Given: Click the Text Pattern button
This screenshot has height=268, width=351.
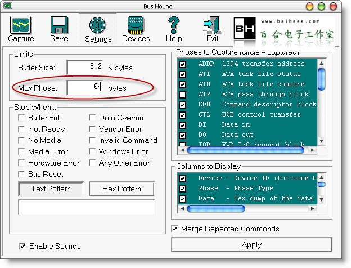Looking at the screenshot, I should [x=51, y=189].
